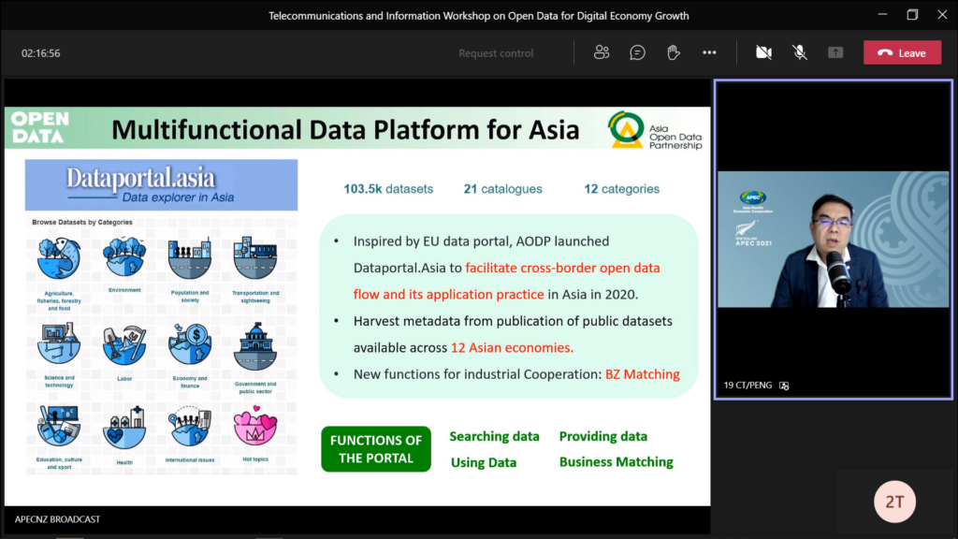Click the OPEN DATA logo on the slide
Image resolution: width=958 pixels, height=539 pixels.
click(39, 127)
